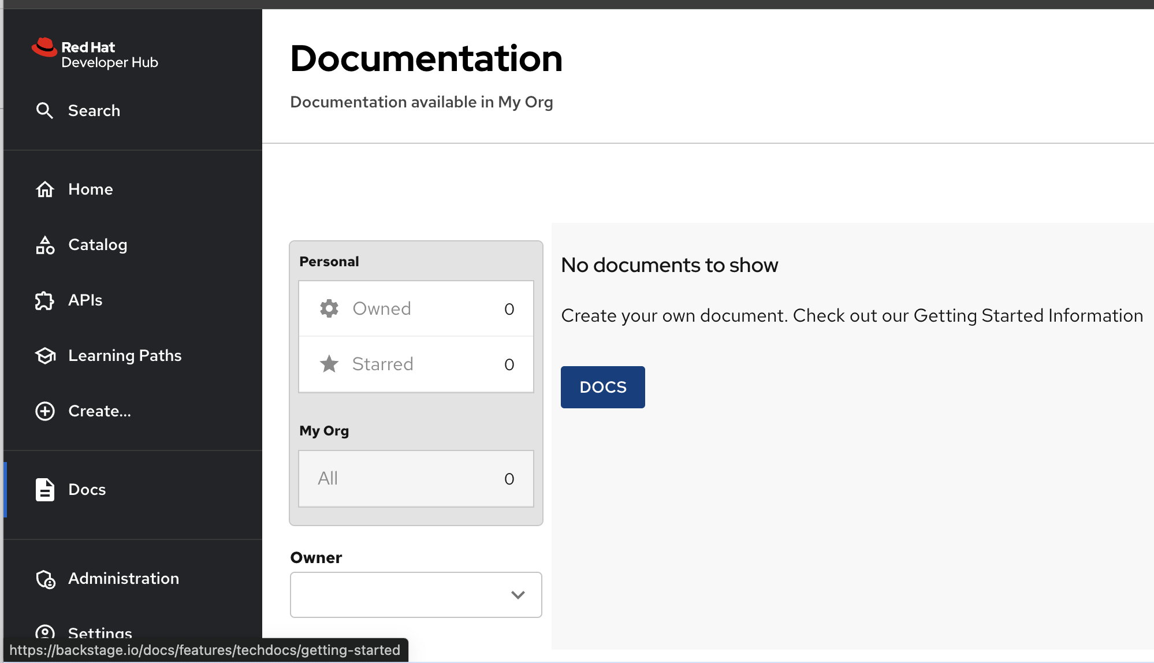
Task: Click the Search magnifier icon
Action: coord(44,110)
